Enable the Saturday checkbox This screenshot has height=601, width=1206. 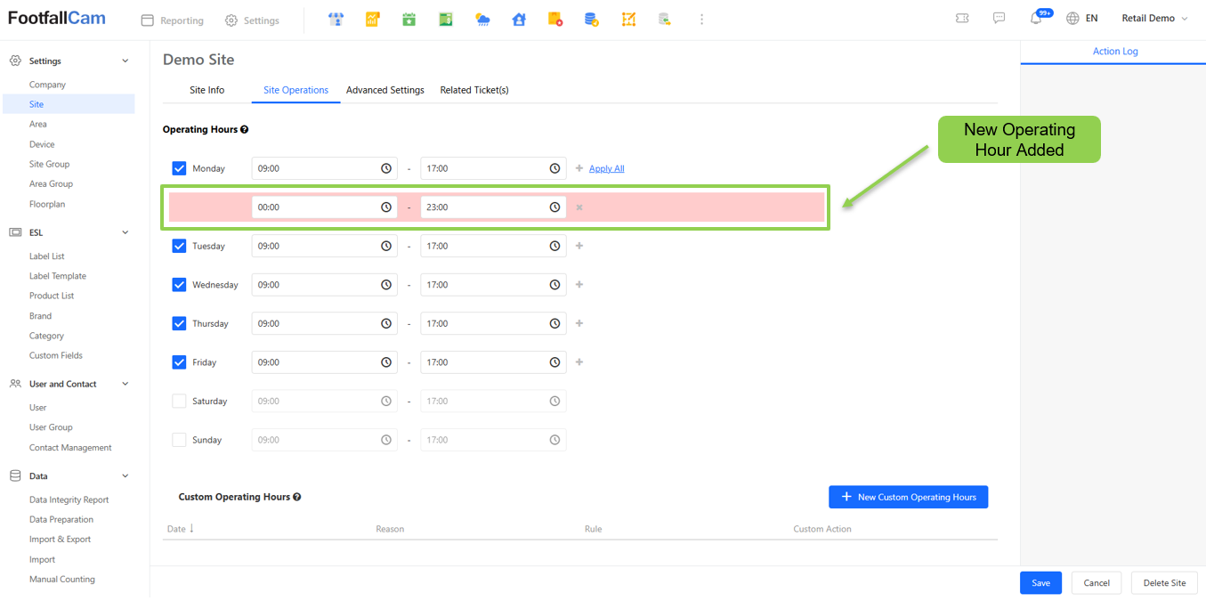179,402
